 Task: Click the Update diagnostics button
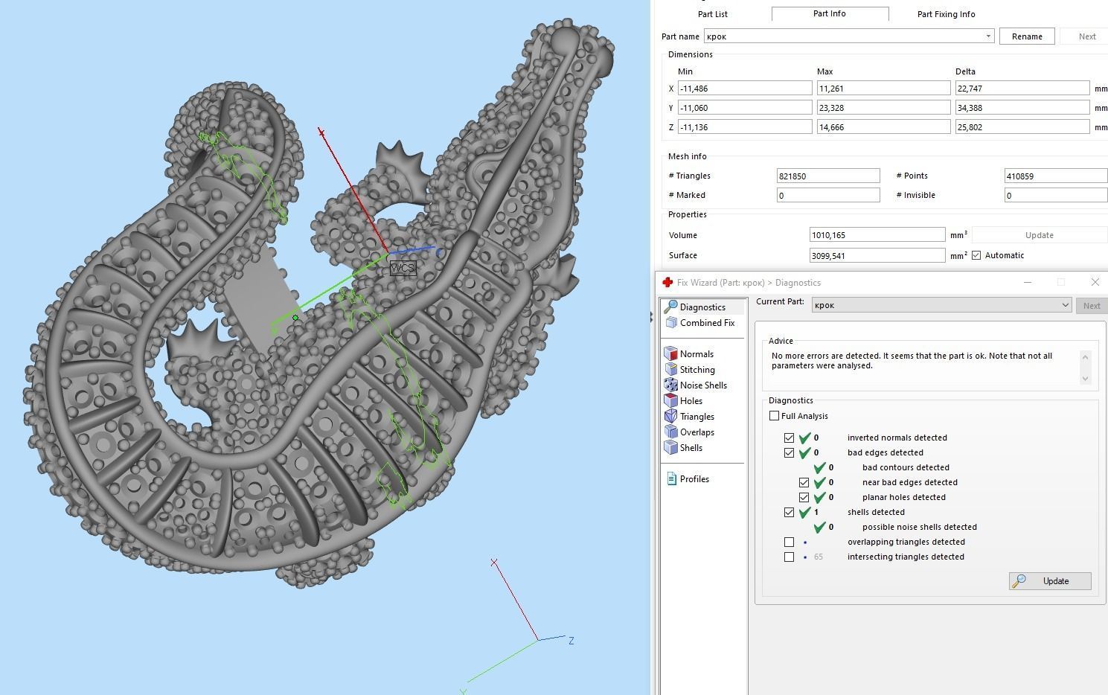(1050, 581)
